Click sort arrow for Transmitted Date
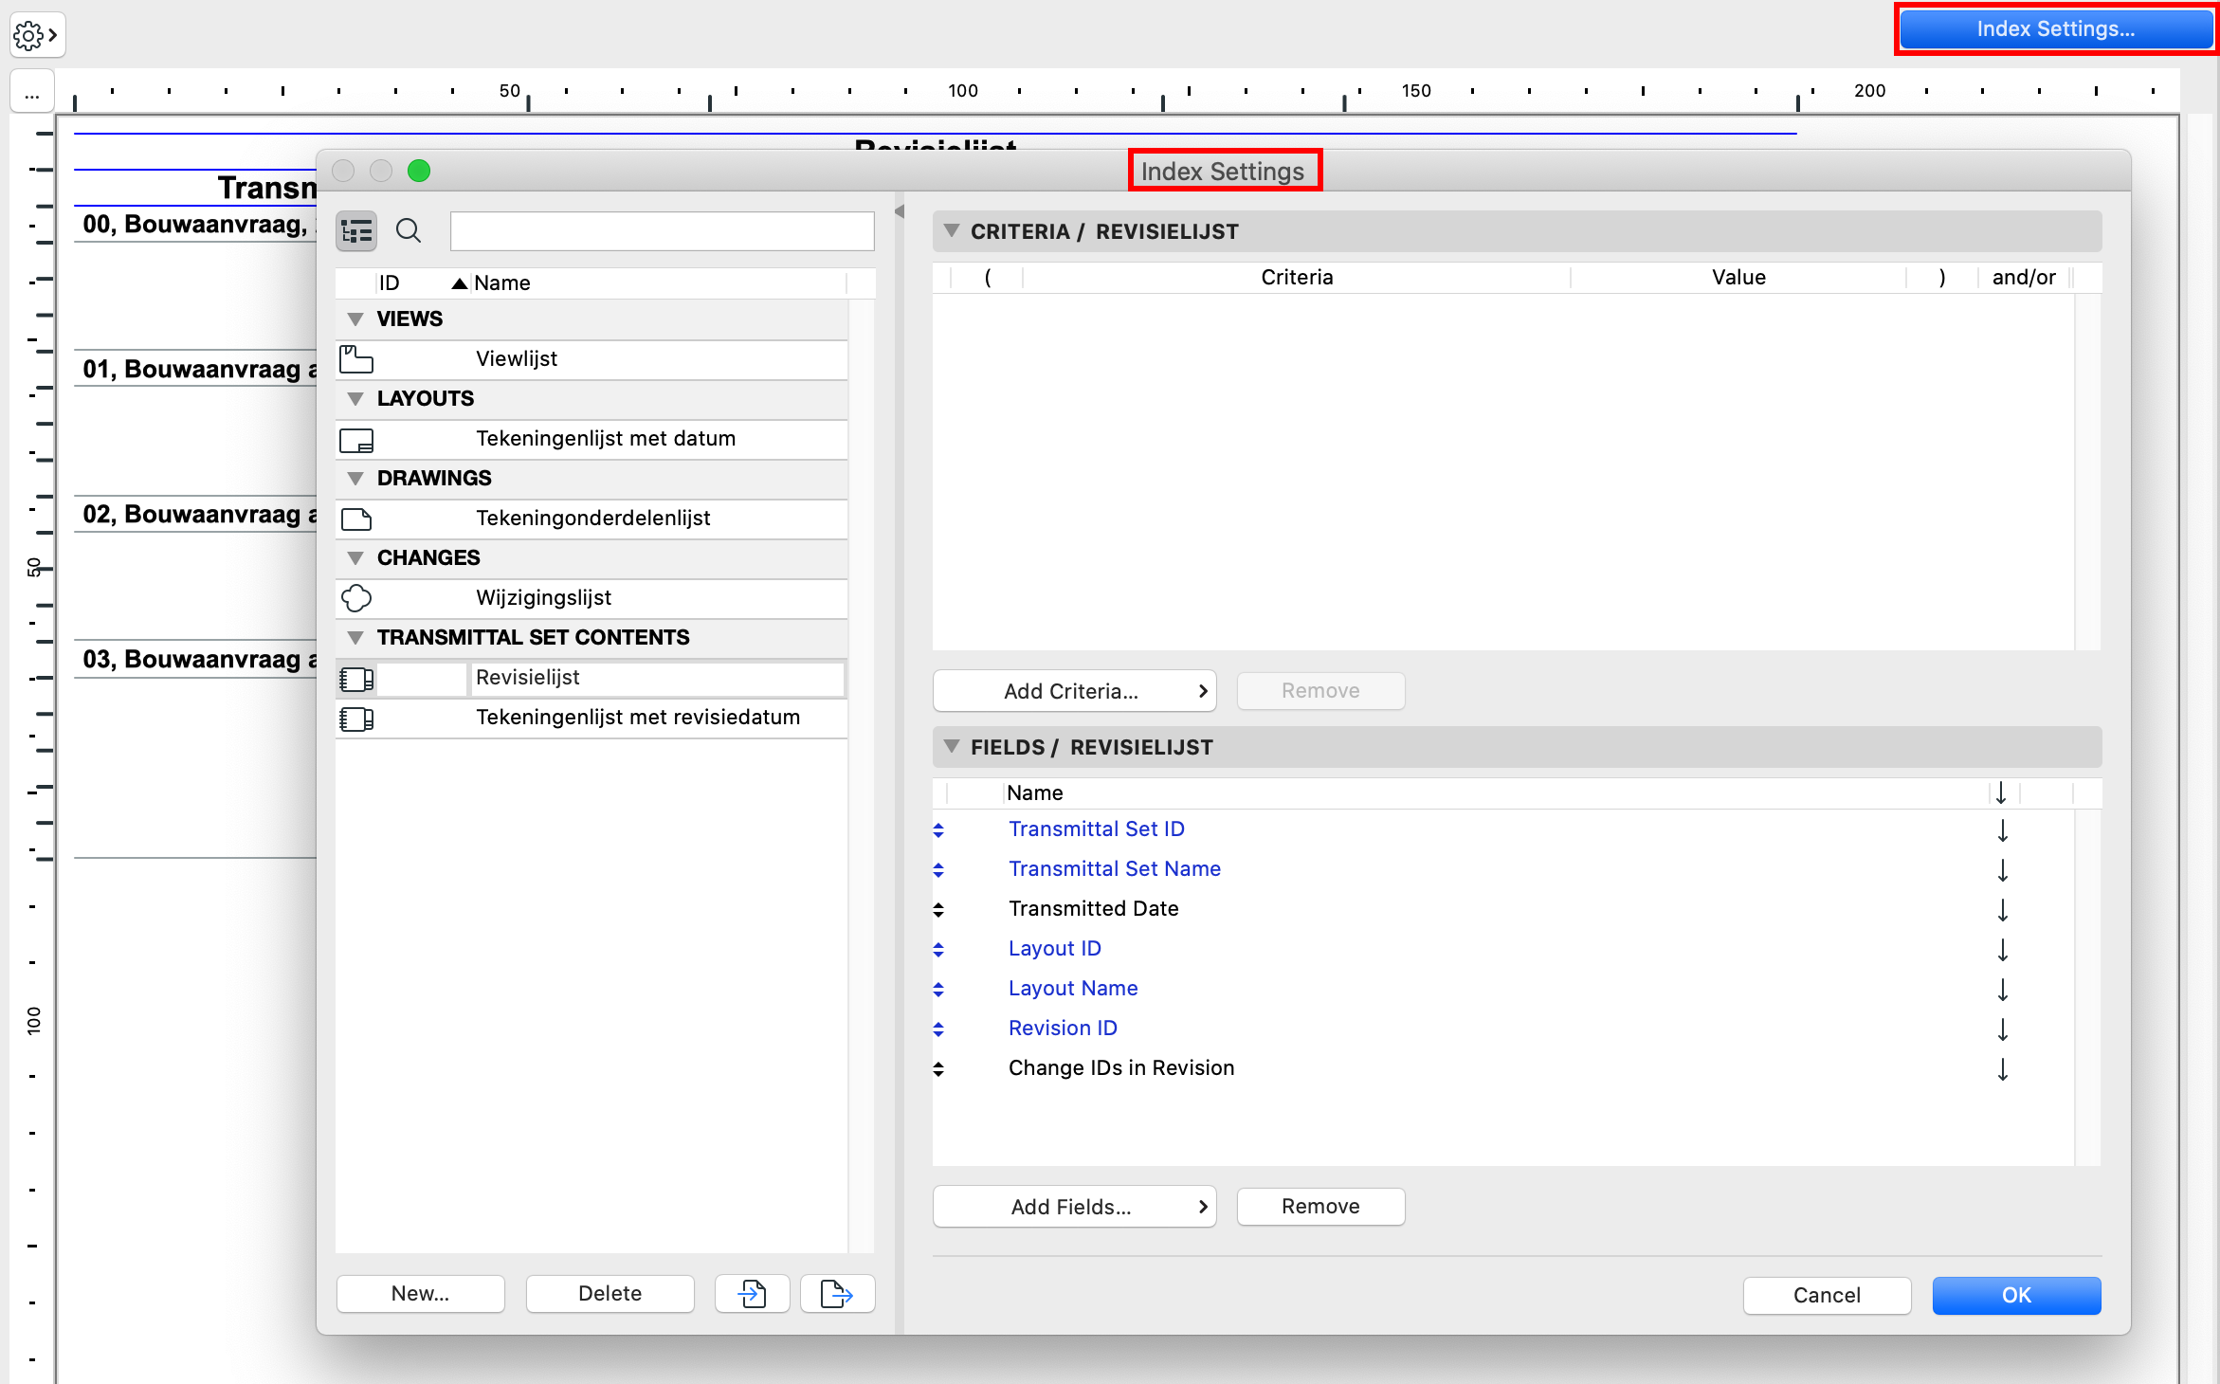 tap(2002, 910)
